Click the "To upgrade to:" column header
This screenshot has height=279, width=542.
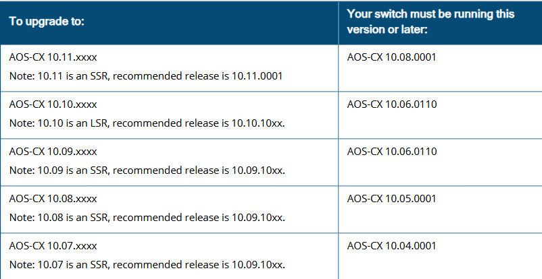point(47,22)
